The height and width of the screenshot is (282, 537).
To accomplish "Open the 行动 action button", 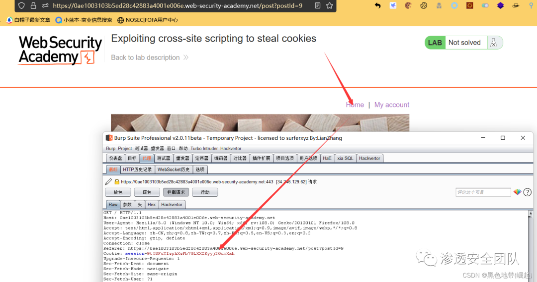I will (205, 192).
